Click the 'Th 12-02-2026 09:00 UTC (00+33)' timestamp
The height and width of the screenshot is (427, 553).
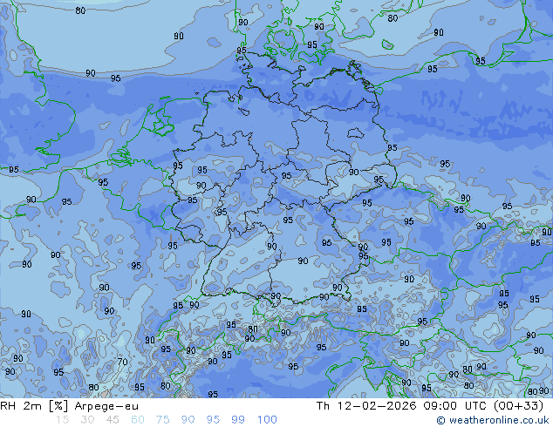point(430,406)
